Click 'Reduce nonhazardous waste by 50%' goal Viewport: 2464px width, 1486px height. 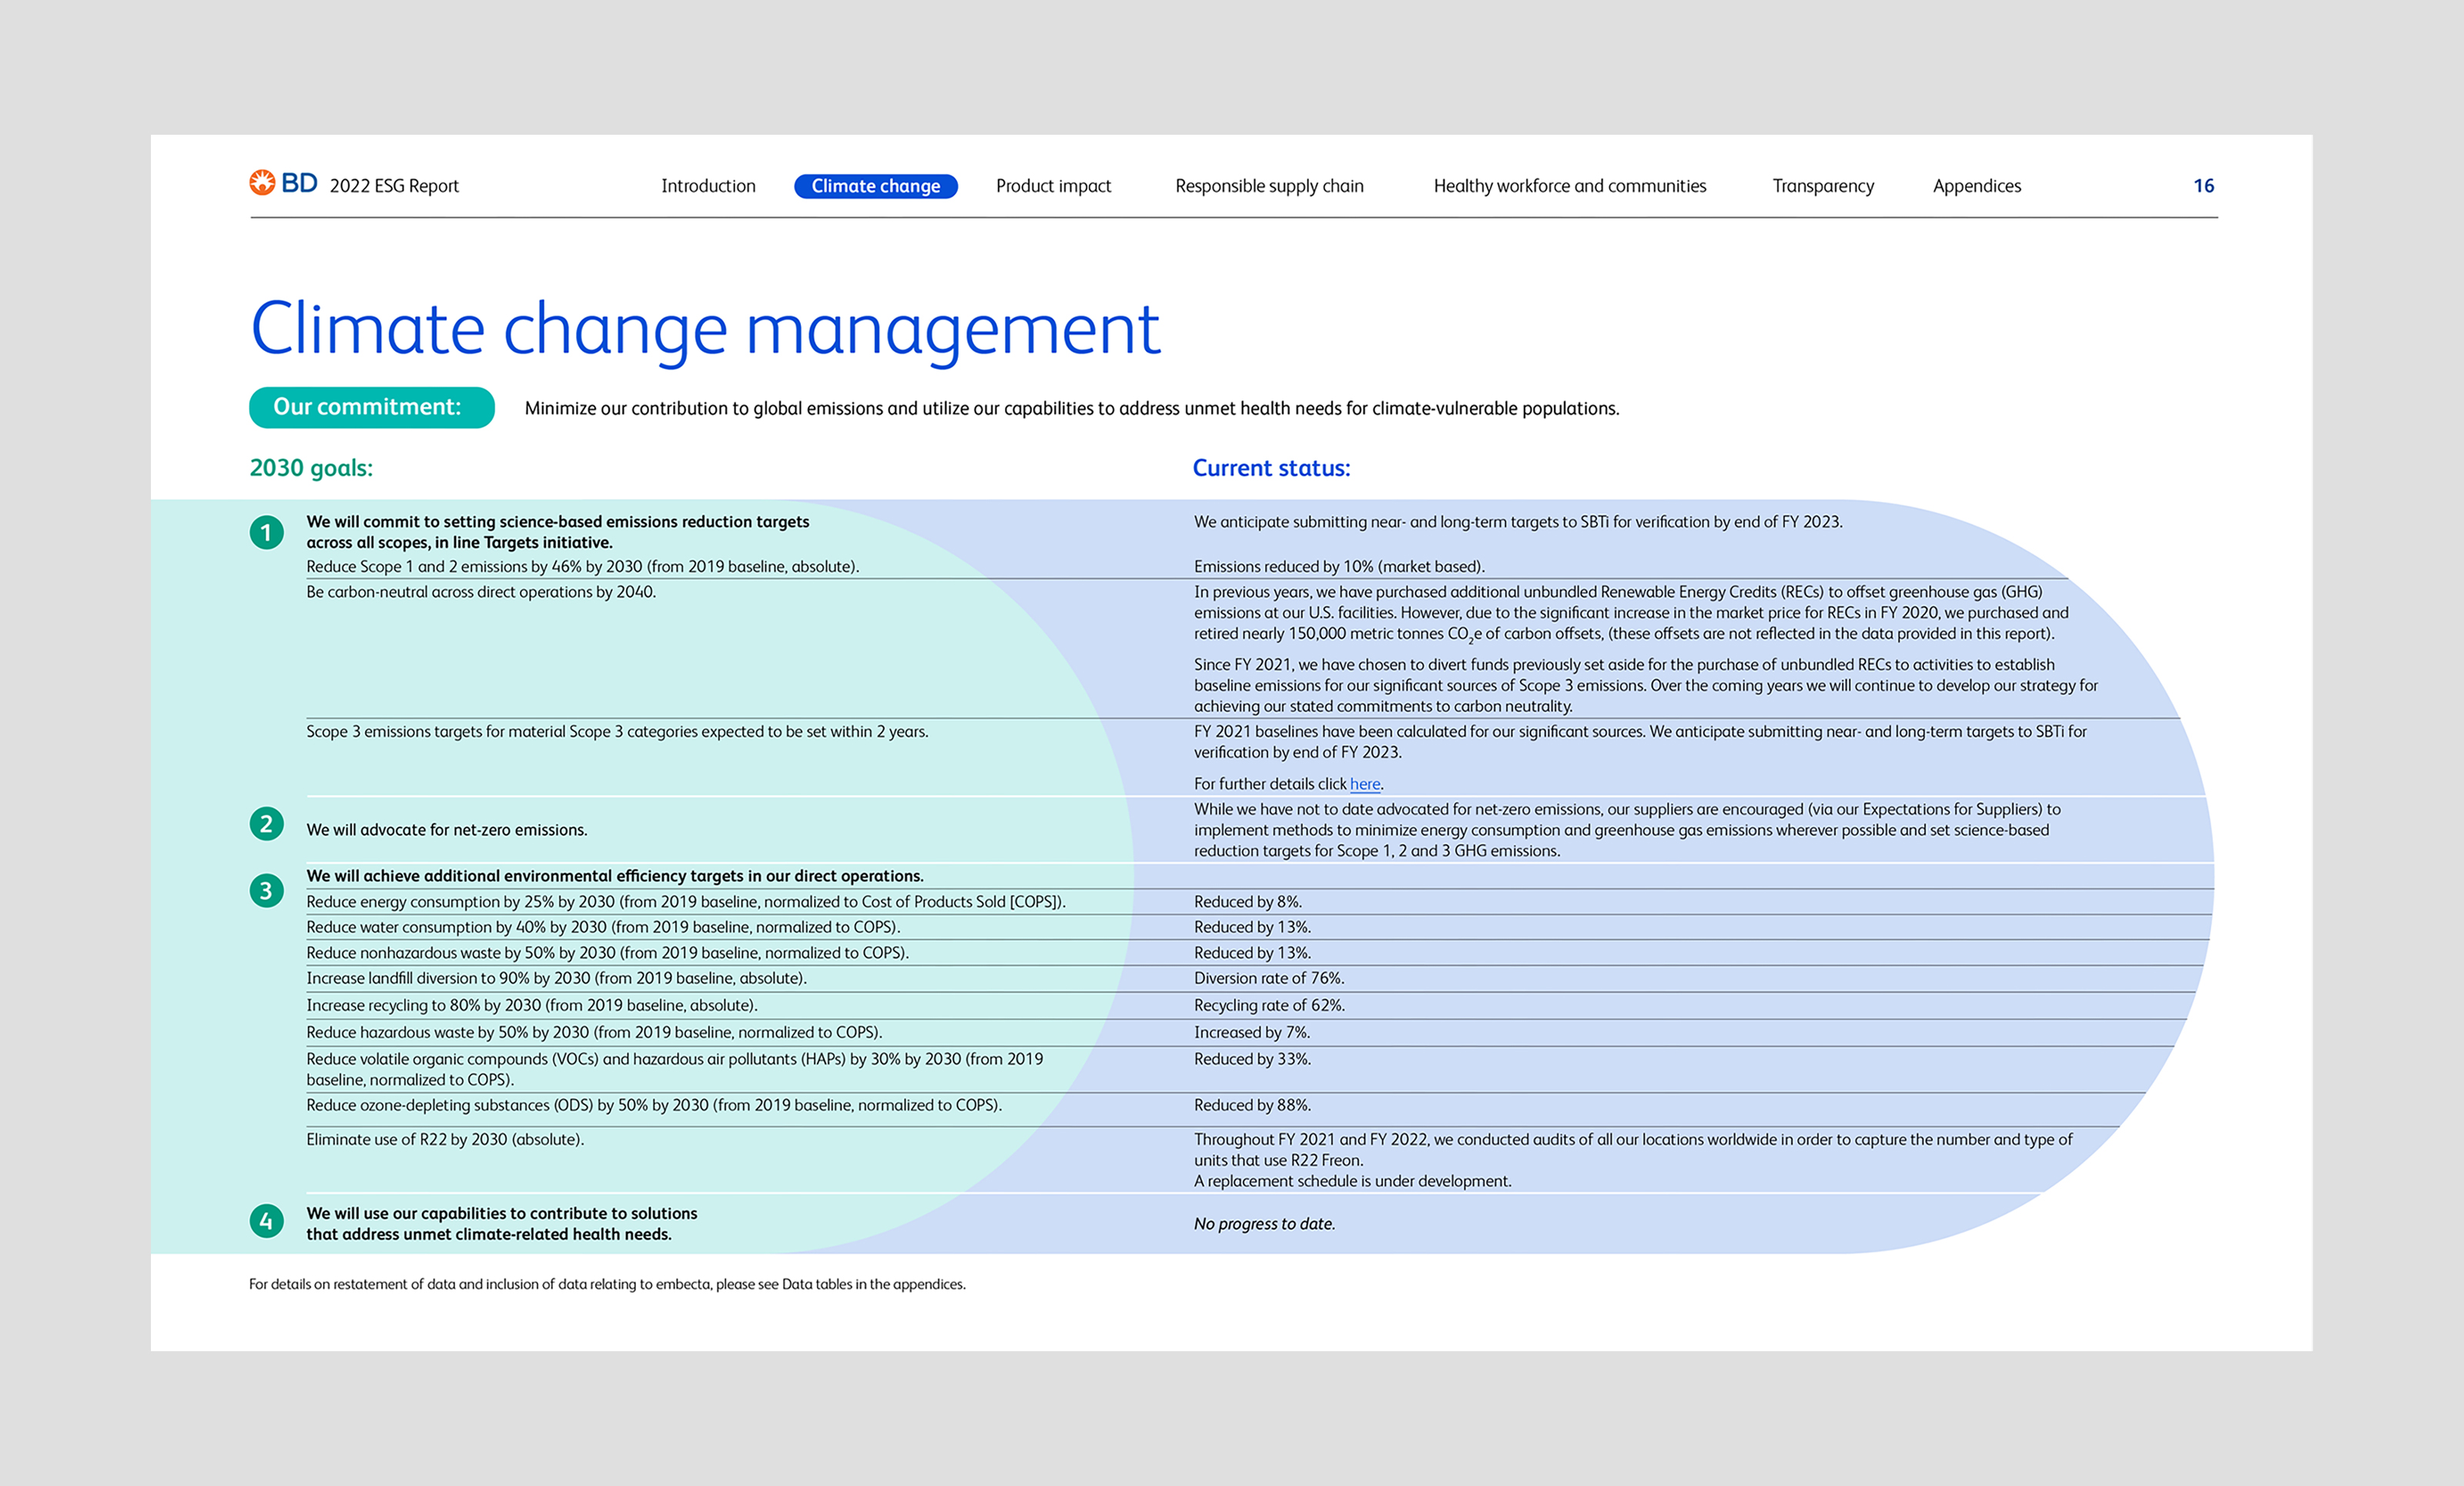point(607,953)
